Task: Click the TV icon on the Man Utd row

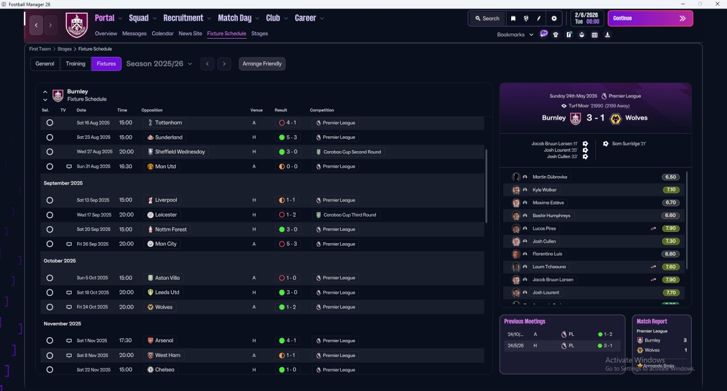Action: (x=69, y=167)
